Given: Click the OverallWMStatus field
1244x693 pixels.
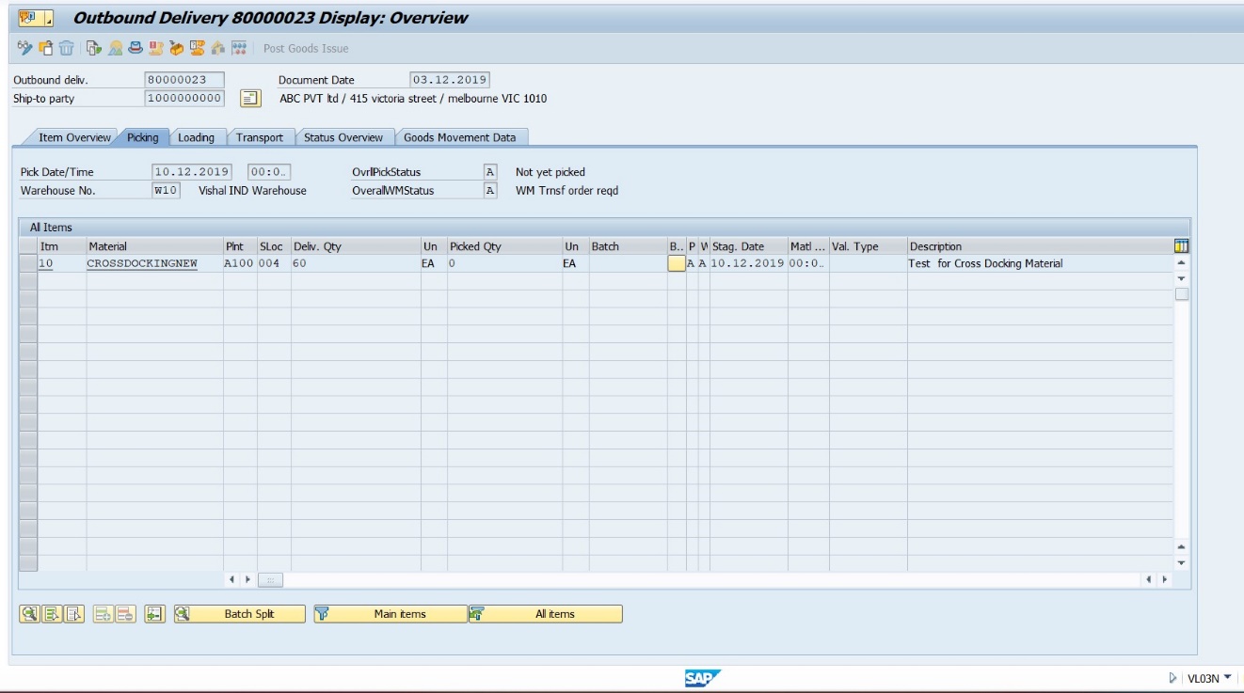Looking at the screenshot, I should 489,190.
